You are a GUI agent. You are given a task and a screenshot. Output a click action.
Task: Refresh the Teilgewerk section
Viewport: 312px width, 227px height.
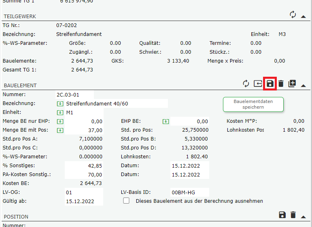coord(293,15)
